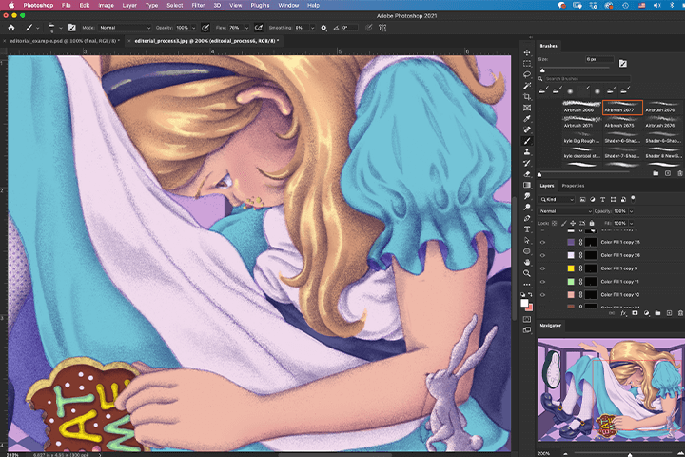Toggle Lock all layer attributes padlock
The width and height of the screenshot is (685, 457).
point(592,223)
